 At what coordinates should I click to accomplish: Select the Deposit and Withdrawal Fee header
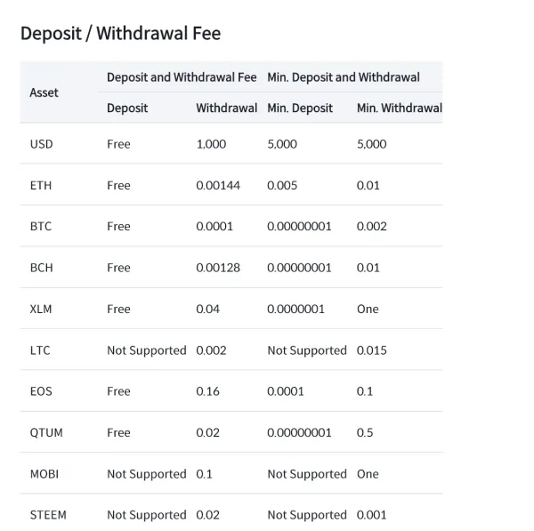click(x=182, y=77)
